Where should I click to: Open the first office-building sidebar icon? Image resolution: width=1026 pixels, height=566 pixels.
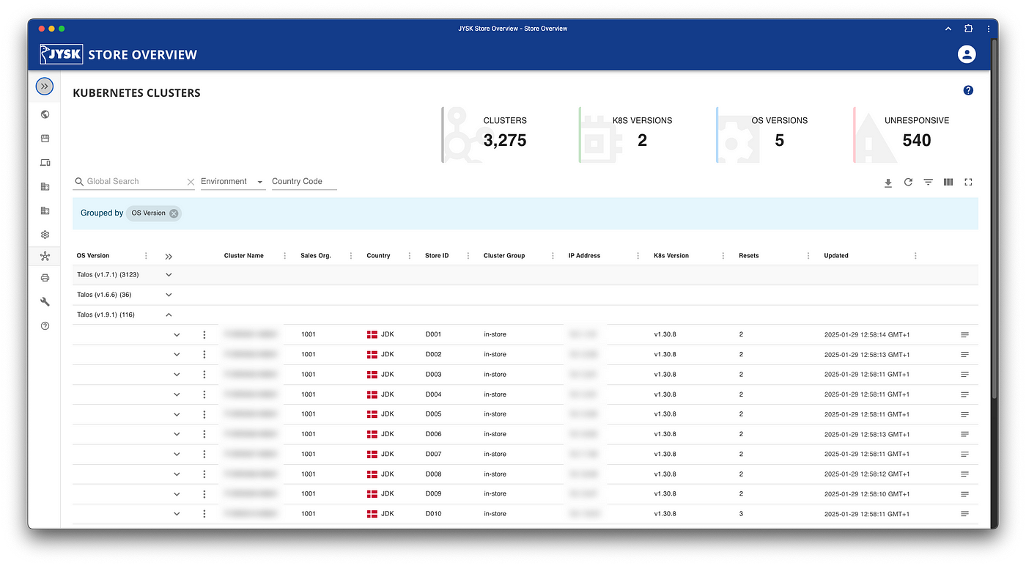[45, 187]
